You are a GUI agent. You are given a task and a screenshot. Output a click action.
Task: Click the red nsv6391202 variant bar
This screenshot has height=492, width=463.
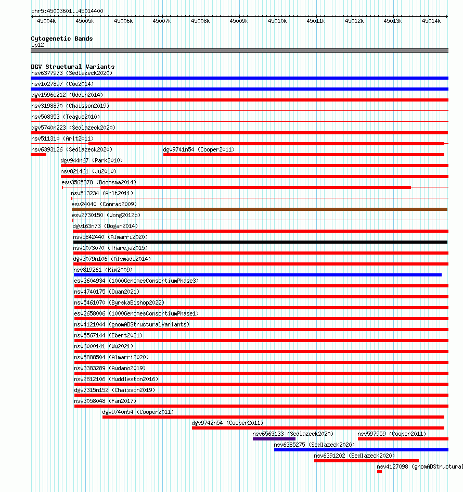[x=366, y=461]
